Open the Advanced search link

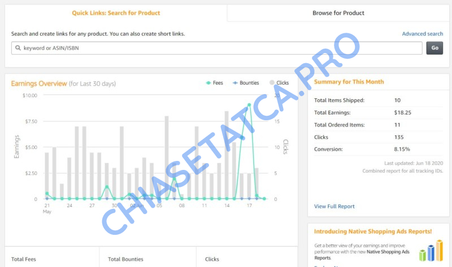point(422,34)
